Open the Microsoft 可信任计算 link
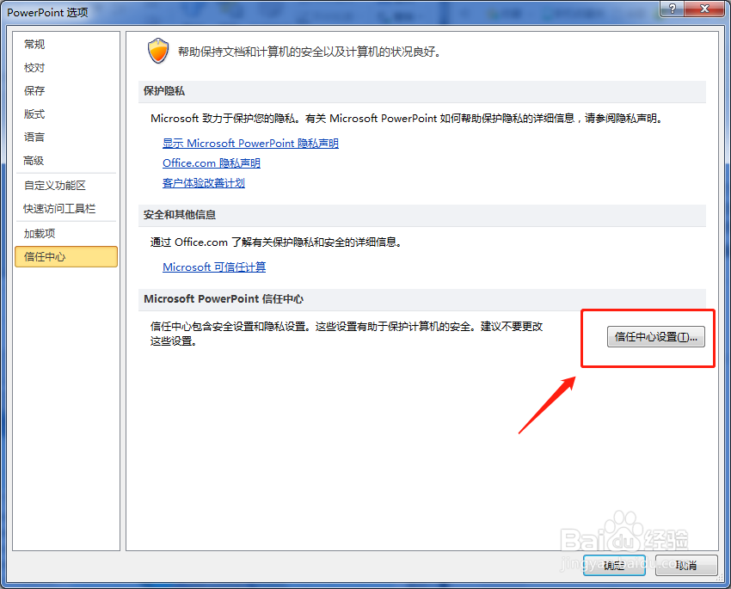731x589 pixels. coord(214,267)
